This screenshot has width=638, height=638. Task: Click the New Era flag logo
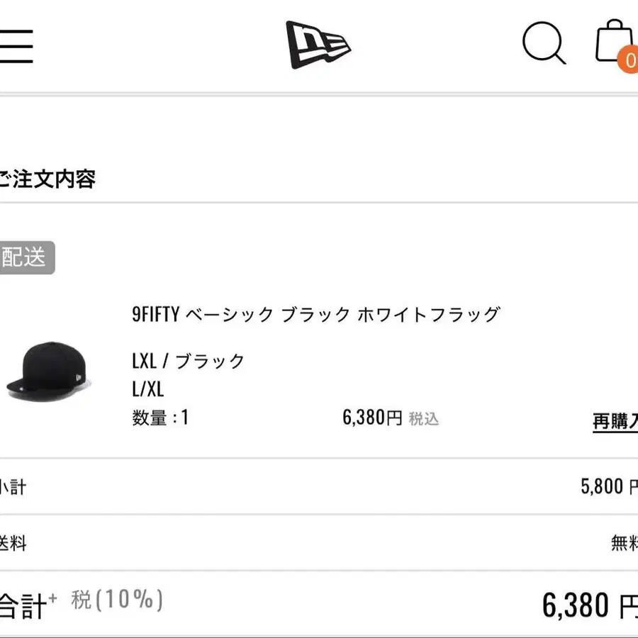(318, 45)
